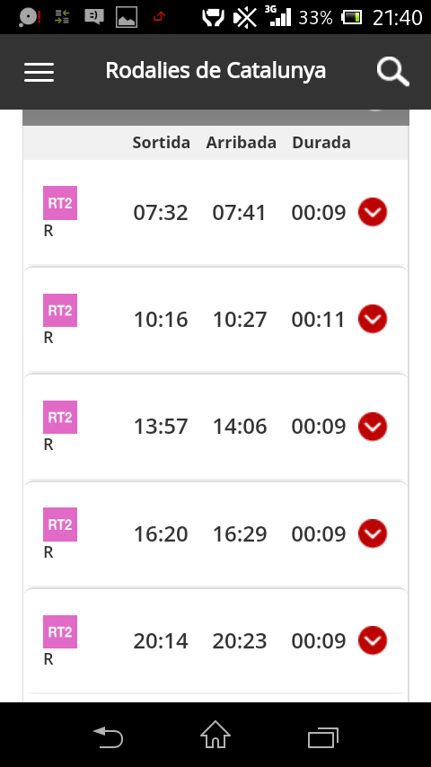Expand details for the 16:20 train
Screen dimensions: 431x767
point(373,533)
